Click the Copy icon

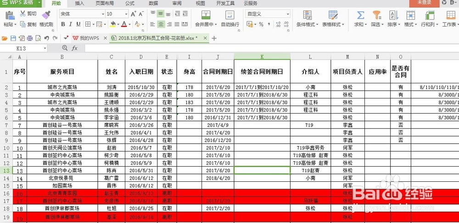(23, 24)
